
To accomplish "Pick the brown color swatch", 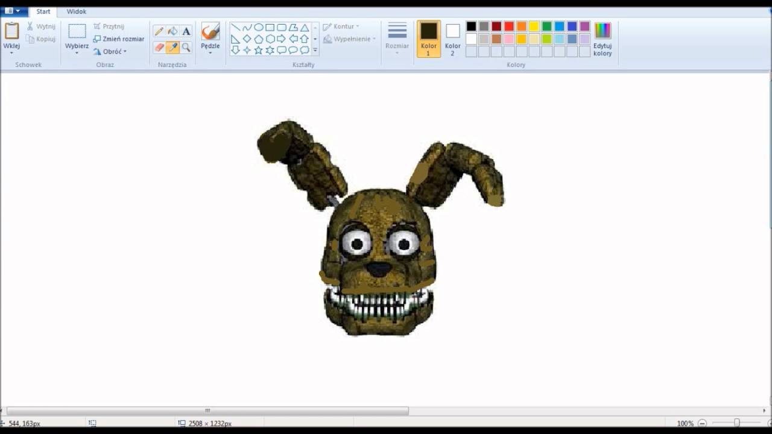I will [496, 39].
